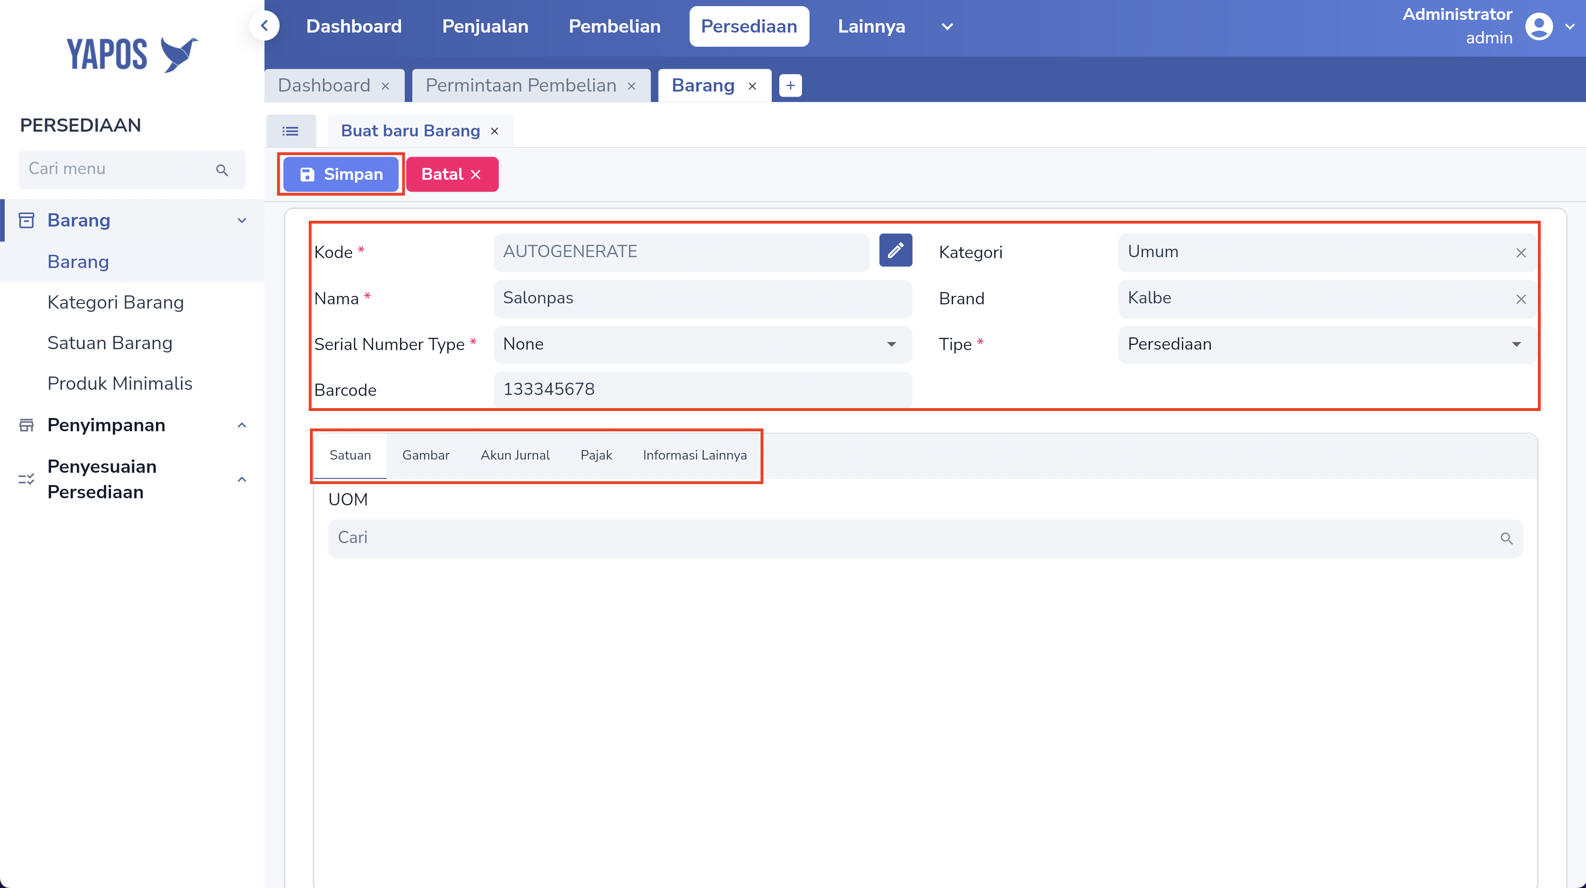This screenshot has height=888, width=1586.
Task: Click the pencil edit icon next to Kode
Action: tap(895, 250)
